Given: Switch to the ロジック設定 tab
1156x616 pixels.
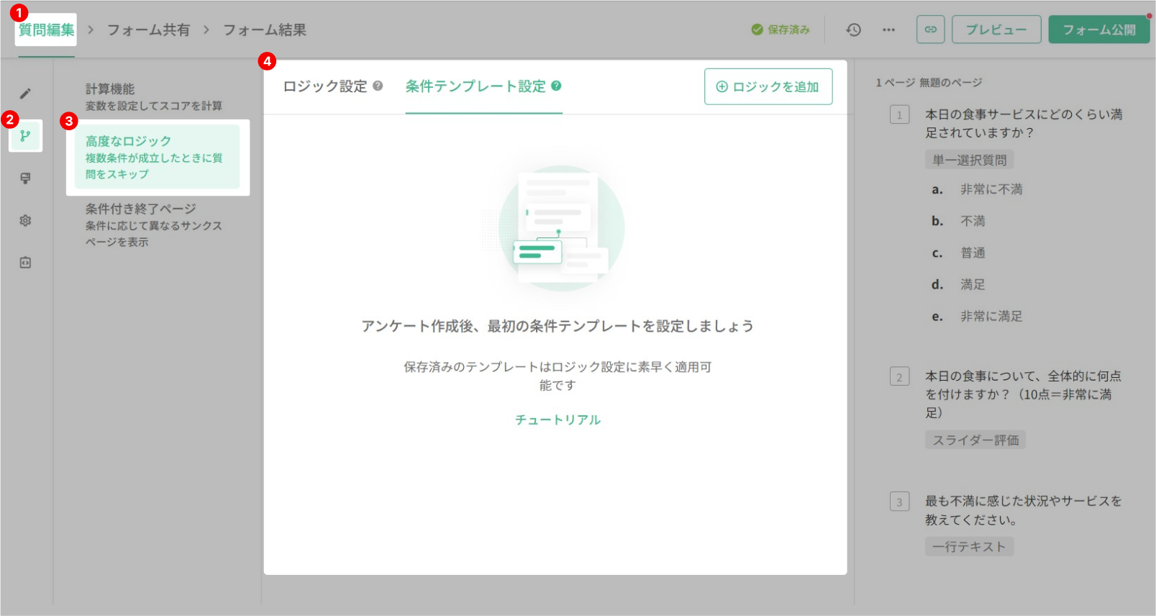Looking at the screenshot, I should point(325,86).
